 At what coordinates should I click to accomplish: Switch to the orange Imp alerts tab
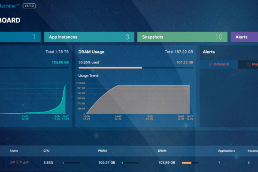coord(248,64)
